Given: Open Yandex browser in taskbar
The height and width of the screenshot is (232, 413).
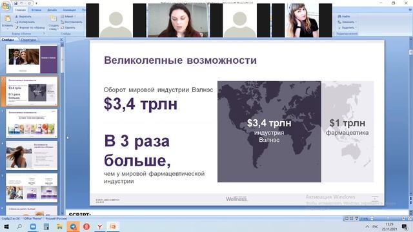Looking at the screenshot, I should [x=100, y=226].
